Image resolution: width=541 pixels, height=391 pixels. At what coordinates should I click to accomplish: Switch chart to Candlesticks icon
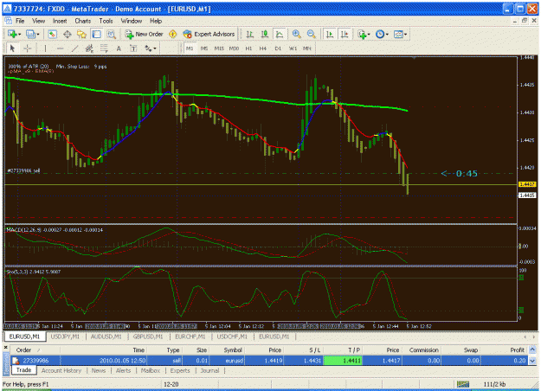265,34
